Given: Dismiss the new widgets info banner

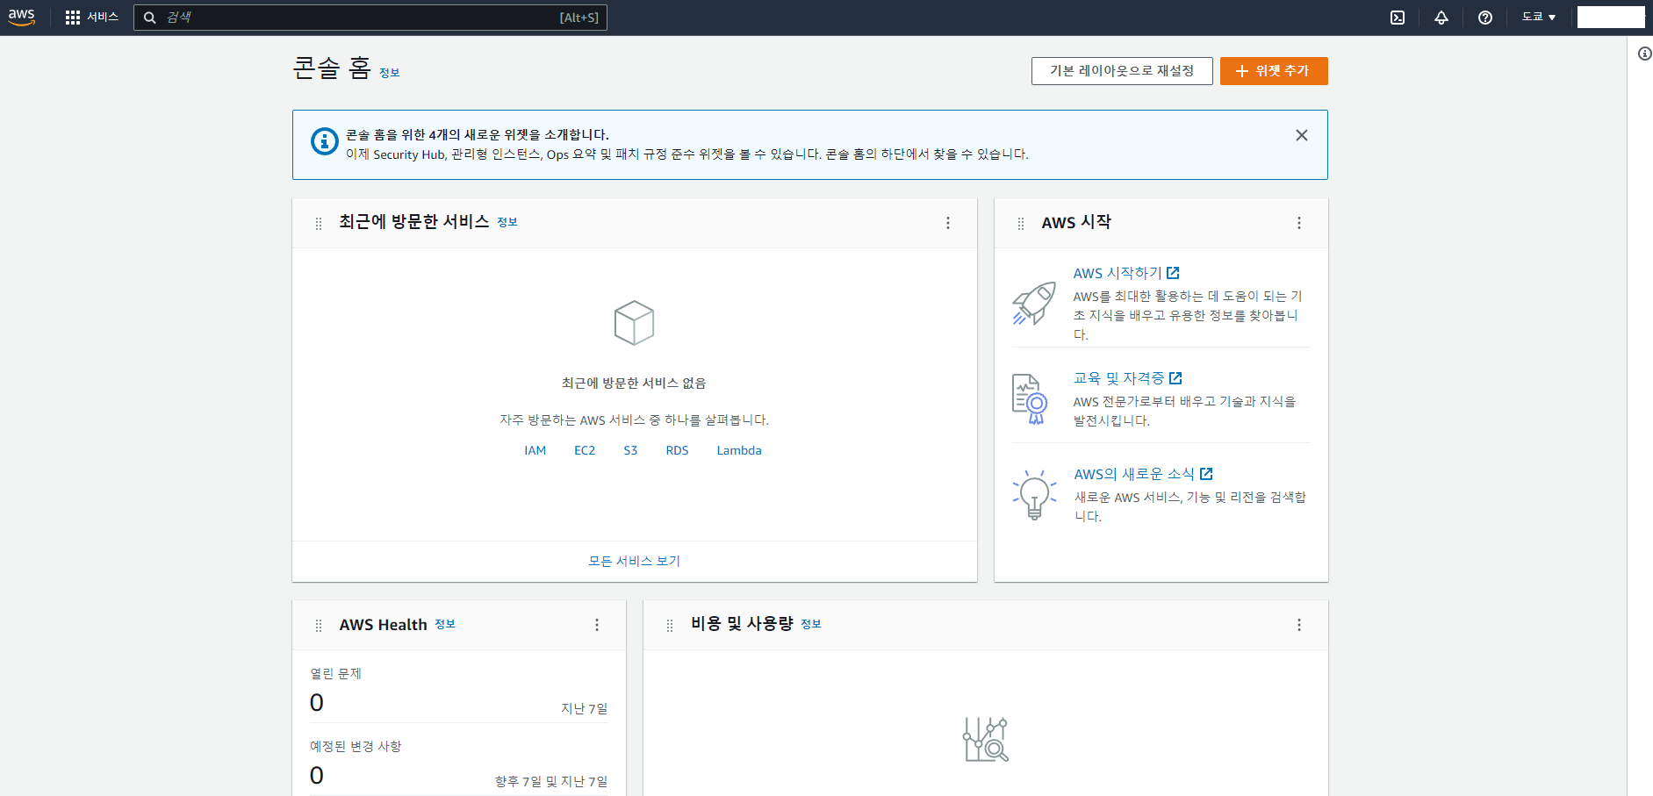Looking at the screenshot, I should 1302,135.
